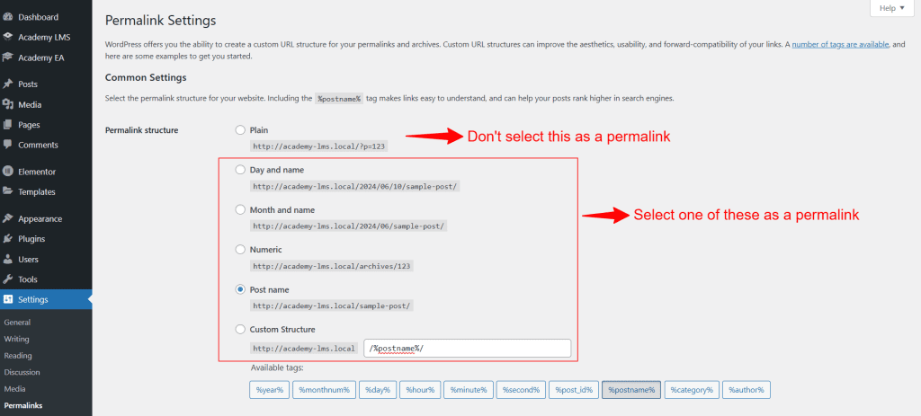Image resolution: width=921 pixels, height=416 pixels.
Task: Insert the %hour% tag
Action: (420, 390)
